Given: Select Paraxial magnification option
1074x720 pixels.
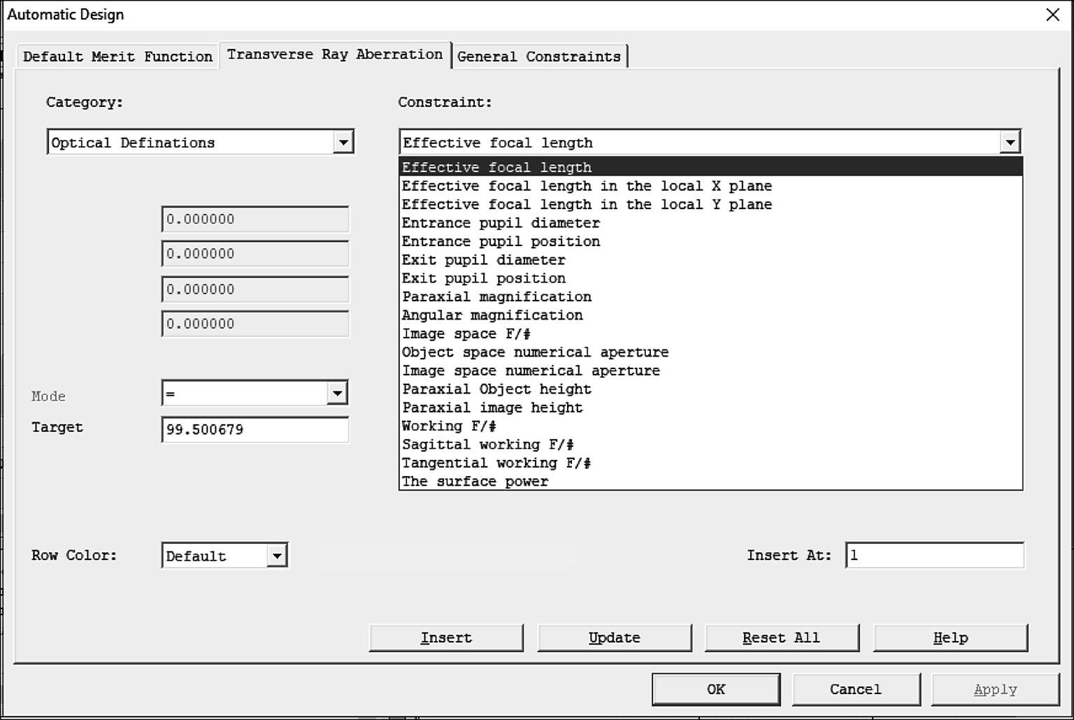Looking at the screenshot, I should (x=496, y=297).
